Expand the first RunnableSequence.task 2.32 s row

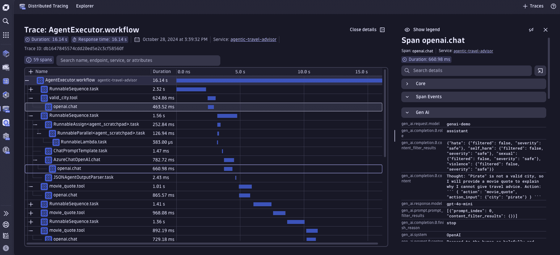tap(31, 89)
